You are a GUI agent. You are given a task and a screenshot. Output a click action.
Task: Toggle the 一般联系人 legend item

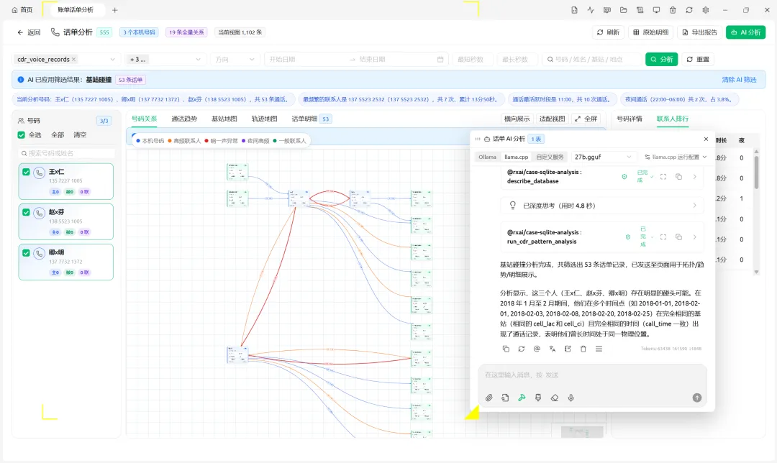(x=289, y=141)
